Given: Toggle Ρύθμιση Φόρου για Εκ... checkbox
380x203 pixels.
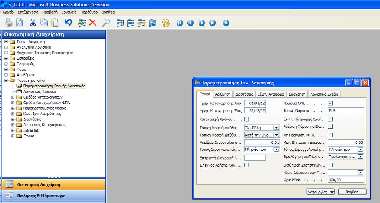Looking at the screenshot, I should tap(330, 126).
